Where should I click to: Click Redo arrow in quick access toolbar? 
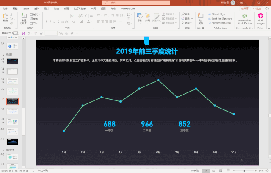[36, 33]
